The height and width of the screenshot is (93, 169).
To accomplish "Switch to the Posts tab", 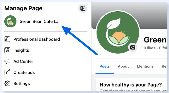I will tap(105, 66).
